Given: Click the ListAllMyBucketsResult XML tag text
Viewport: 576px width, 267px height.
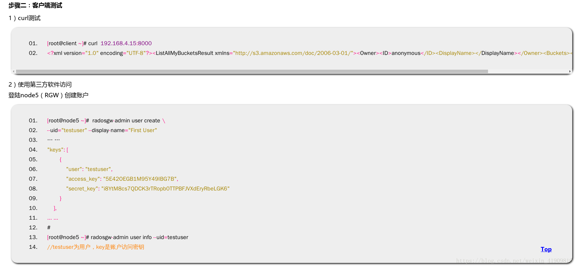Looking at the screenshot, I should 184,53.
